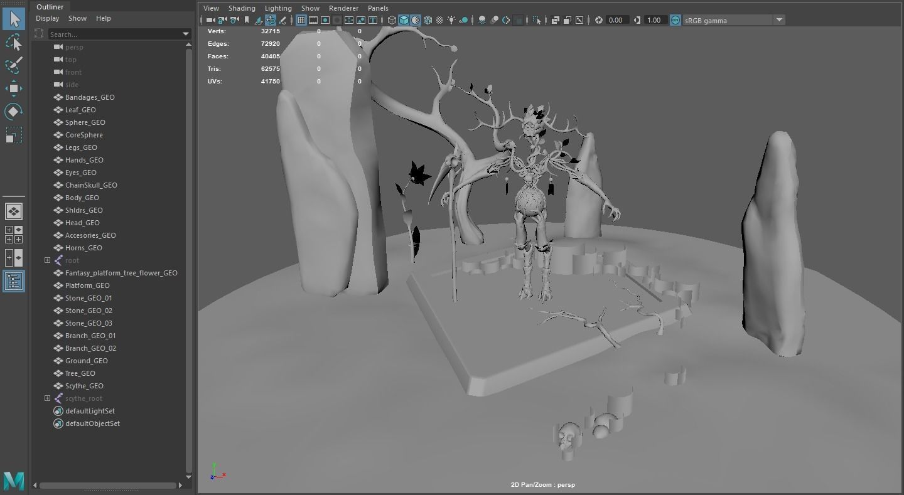Open the Renderer menu

(x=343, y=8)
